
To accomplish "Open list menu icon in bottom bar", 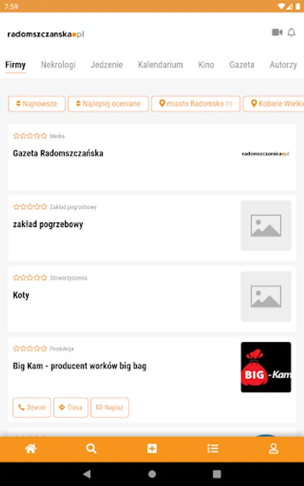I will coord(213,448).
